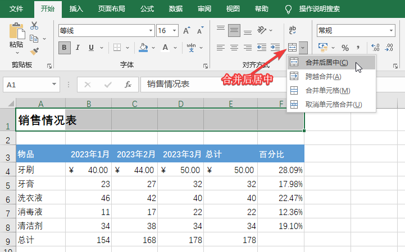This screenshot has width=405, height=252.
Task: Click the increase decimal icon
Action: click(x=375, y=48)
